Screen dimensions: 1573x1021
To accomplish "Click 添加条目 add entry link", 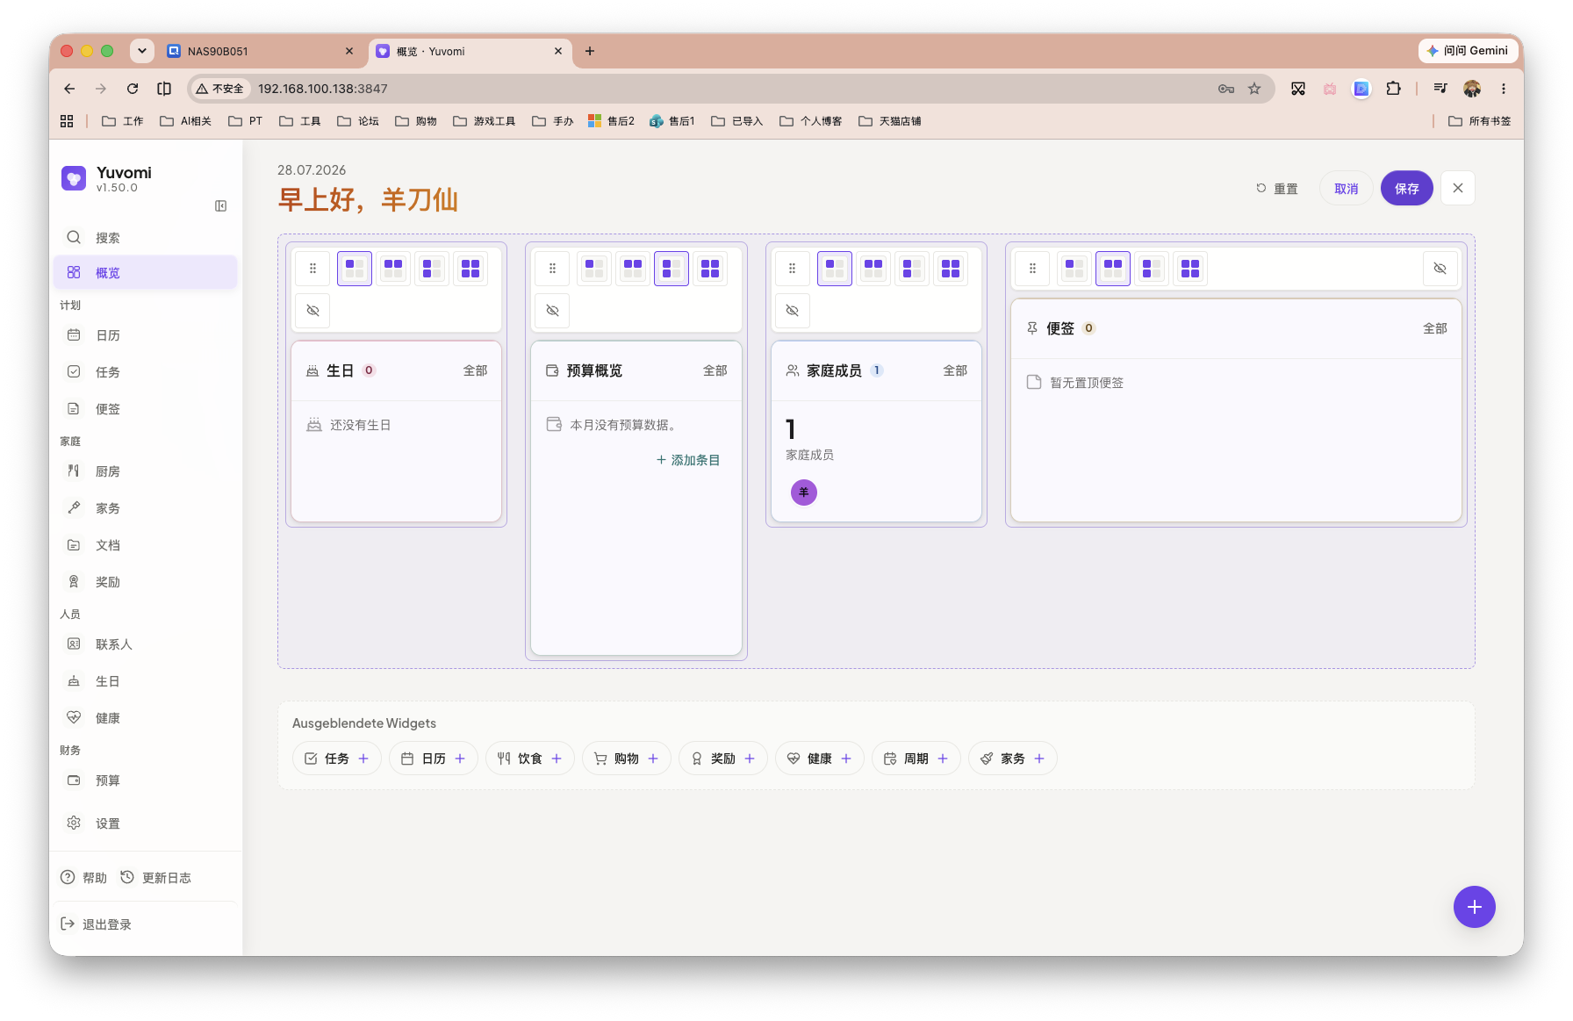I will 688,460.
